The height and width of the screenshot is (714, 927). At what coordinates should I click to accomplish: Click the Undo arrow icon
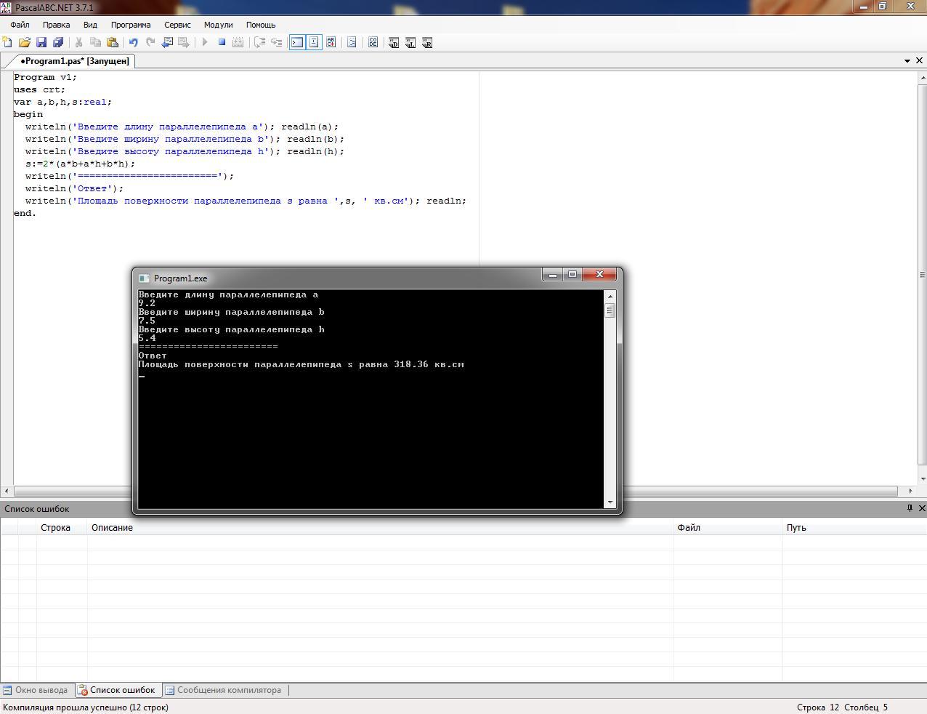(x=133, y=42)
